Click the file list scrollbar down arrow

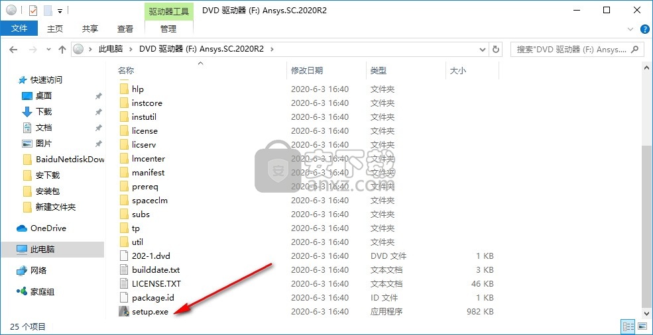(x=647, y=313)
